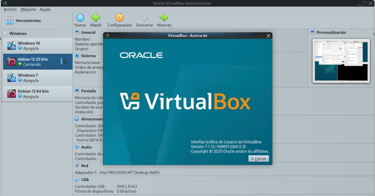Click the Previsualización heading
The image size is (375, 196).
pos(331,32)
